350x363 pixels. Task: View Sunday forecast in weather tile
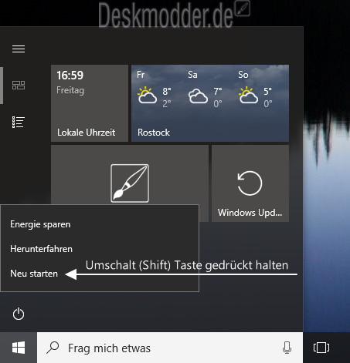255,90
